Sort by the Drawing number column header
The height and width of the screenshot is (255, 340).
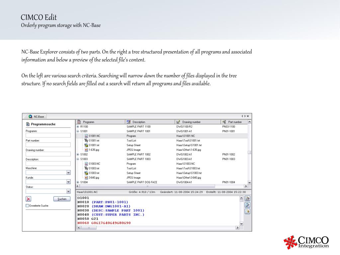pos(198,122)
